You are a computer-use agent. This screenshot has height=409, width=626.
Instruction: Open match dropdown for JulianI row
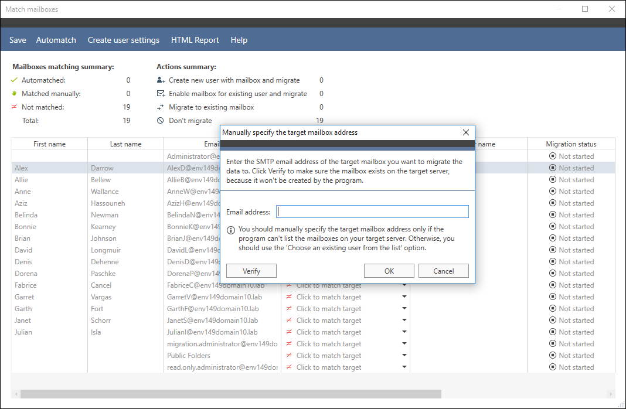pyautogui.click(x=404, y=332)
